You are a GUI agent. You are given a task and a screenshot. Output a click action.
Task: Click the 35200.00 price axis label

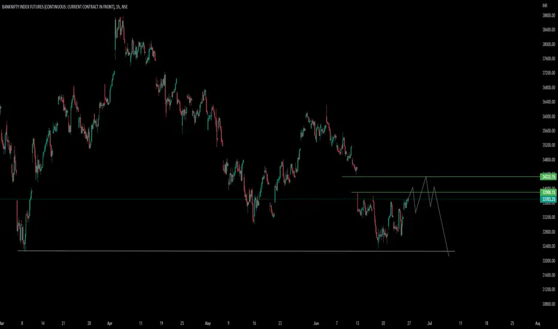548,145
